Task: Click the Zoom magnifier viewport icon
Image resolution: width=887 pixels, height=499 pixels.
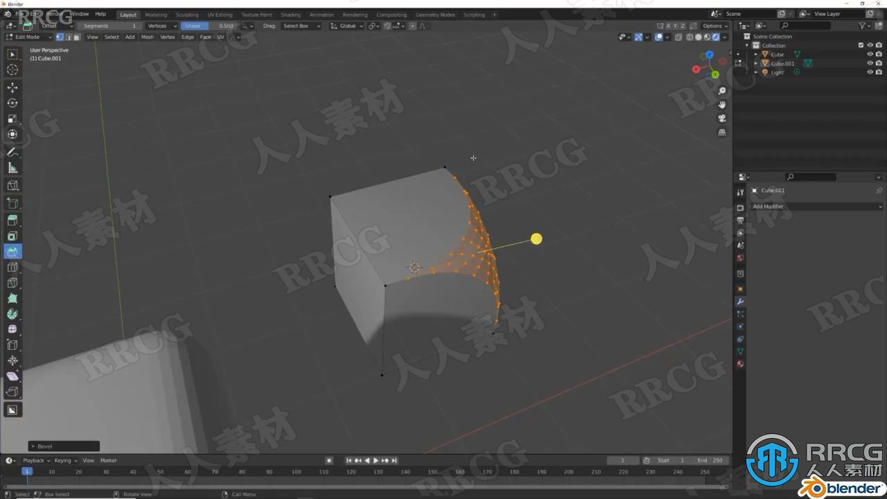Action: (722, 91)
